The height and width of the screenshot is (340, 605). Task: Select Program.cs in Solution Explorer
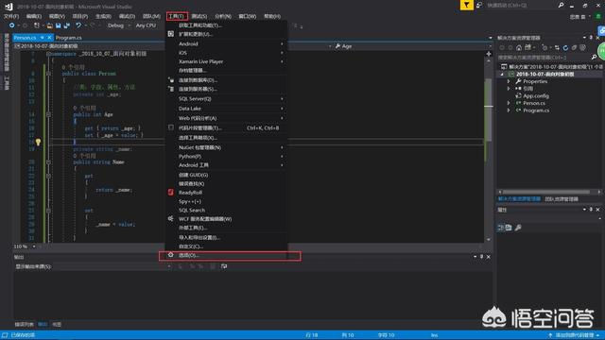536,110
